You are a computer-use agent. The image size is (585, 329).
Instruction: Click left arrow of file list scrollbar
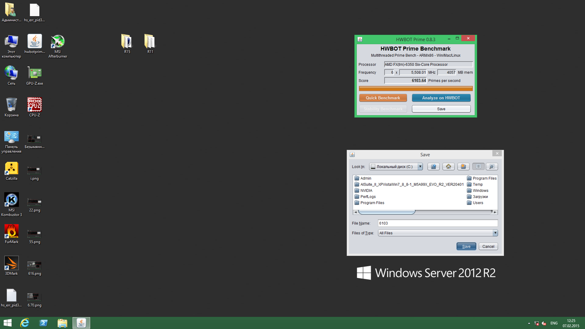tap(356, 212)
